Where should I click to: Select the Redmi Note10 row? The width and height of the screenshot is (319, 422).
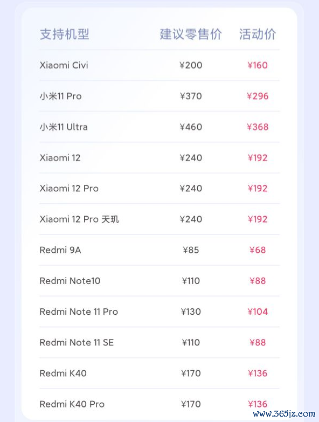pyautogui.click(x=159, y=281)
